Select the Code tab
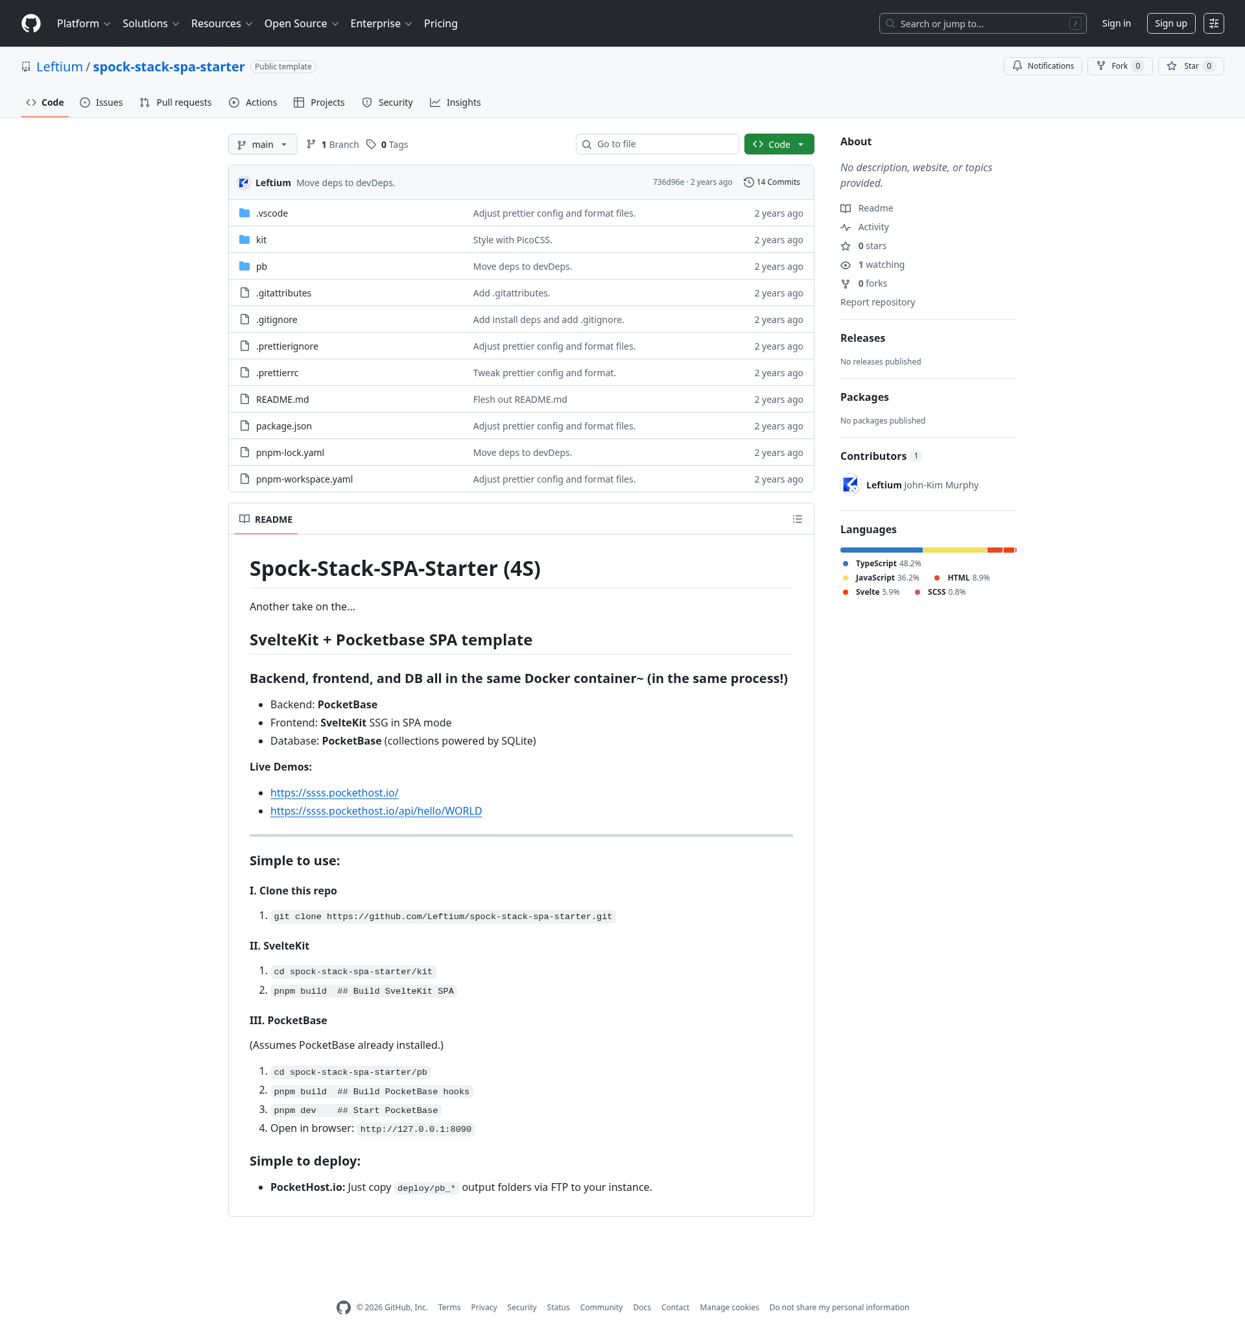Screen dimensions: 1245x1342 45,102
